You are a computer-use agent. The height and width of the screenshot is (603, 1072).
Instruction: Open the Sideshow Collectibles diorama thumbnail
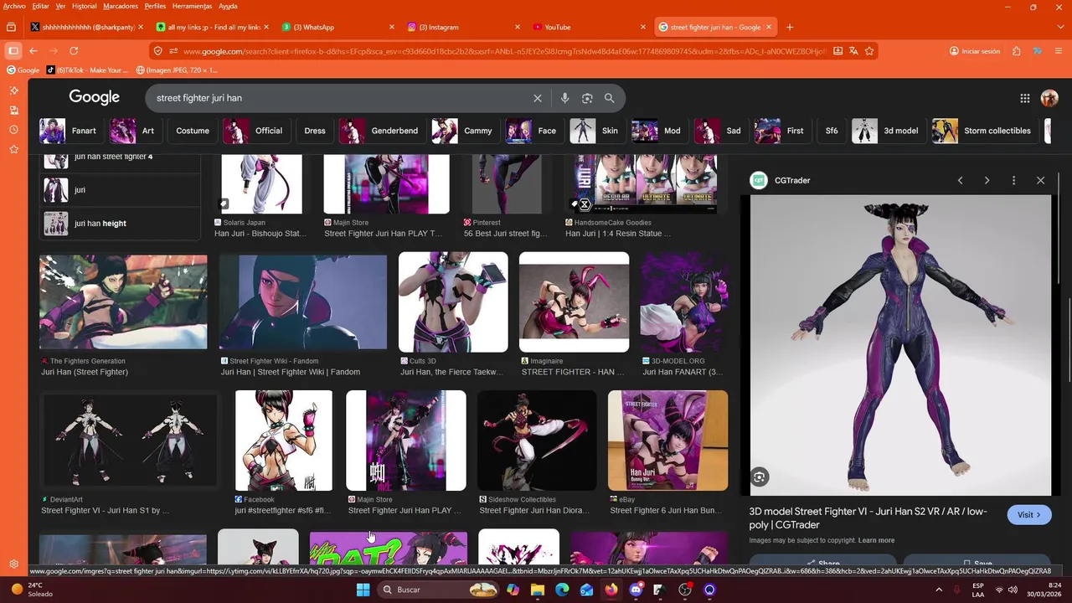pos(537,441)
